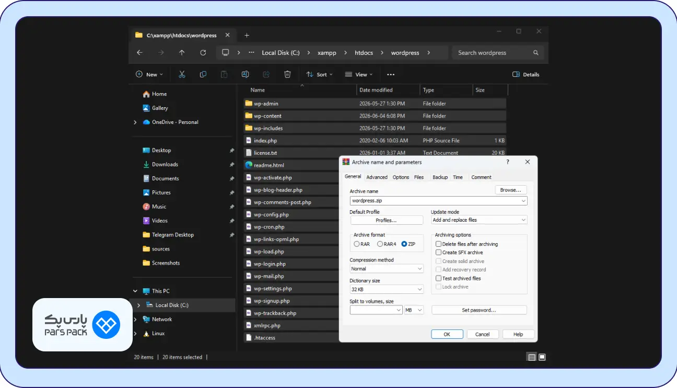The width and height of the screenshot is (677, 388).
Task: Focus the Search wordpress box
Action: click(x=498, y=53)
